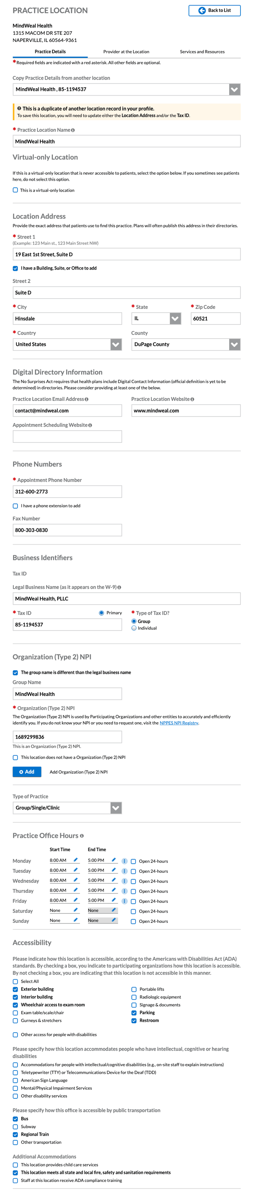Click info icon beside Practice Office Hours

coord(82,836)
